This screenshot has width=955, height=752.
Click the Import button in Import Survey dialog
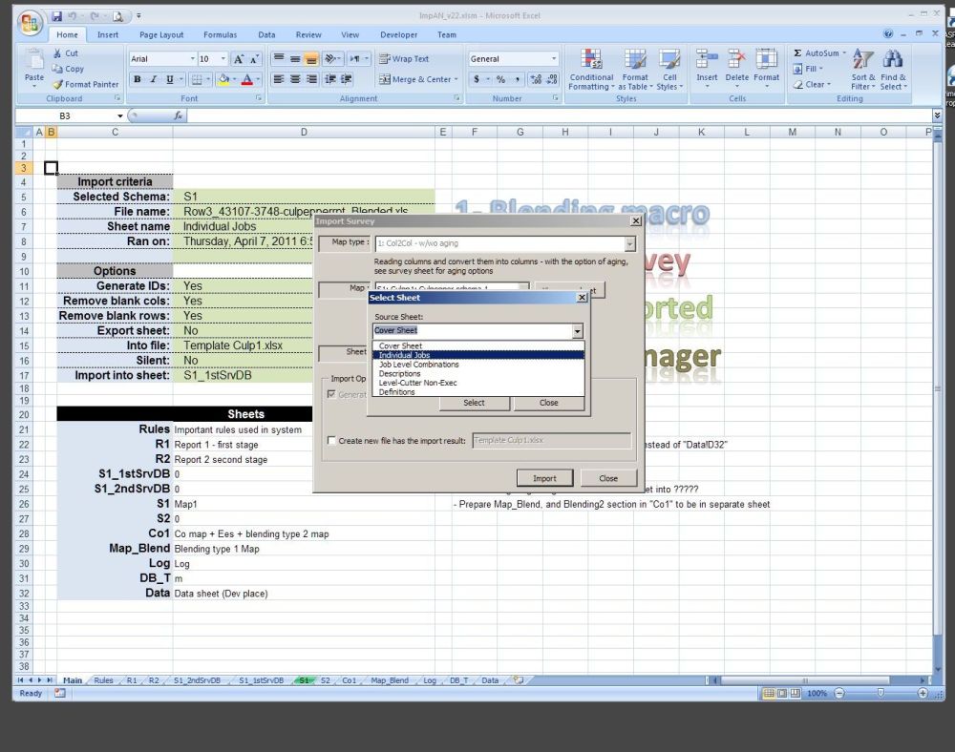(x=544, y=478)
